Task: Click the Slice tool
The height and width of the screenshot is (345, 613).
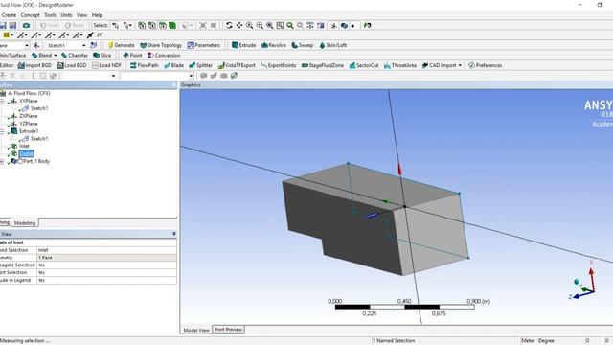Action: pos(102,56)
